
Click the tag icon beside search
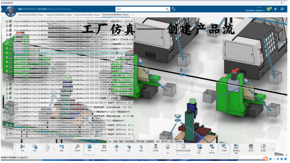pos(174,9)
